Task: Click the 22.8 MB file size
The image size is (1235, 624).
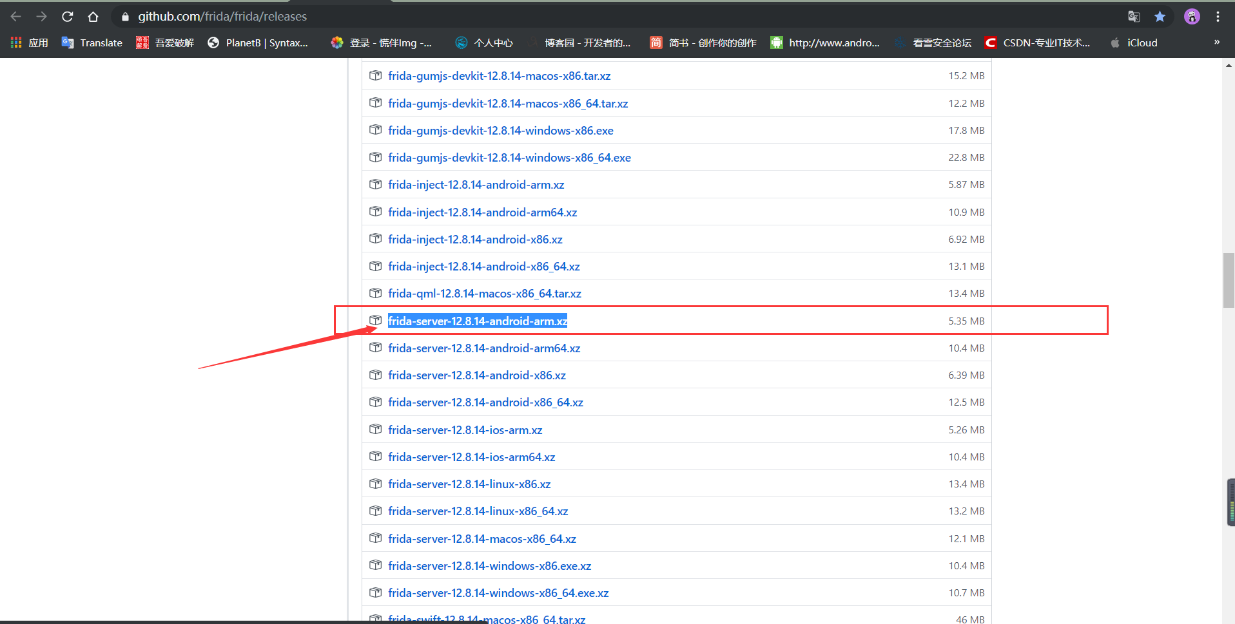Action: click(966, 158)
